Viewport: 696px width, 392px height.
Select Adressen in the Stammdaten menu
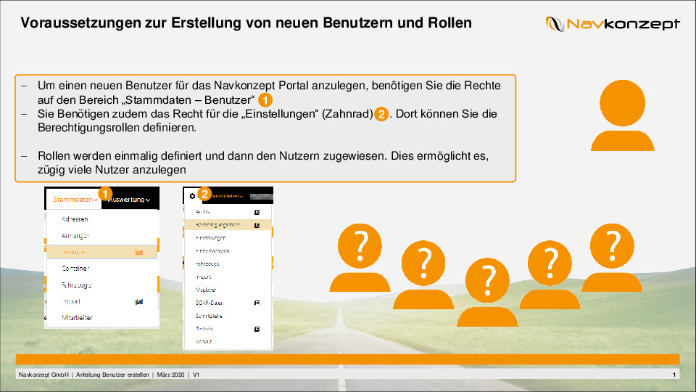pyautogui.click(x=75, y=219)
